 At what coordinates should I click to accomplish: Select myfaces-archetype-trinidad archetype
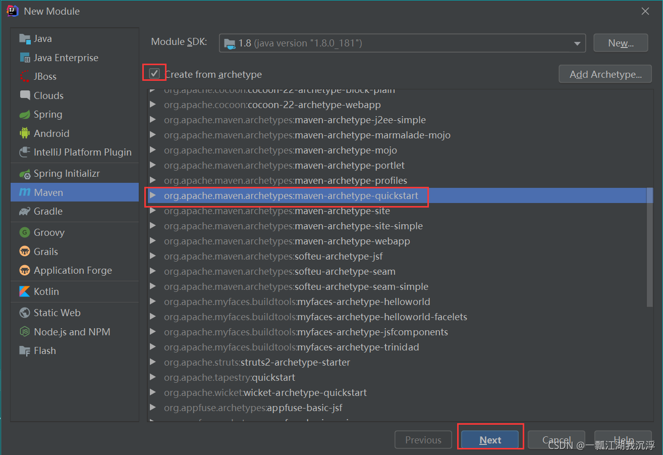click(397, 347)
